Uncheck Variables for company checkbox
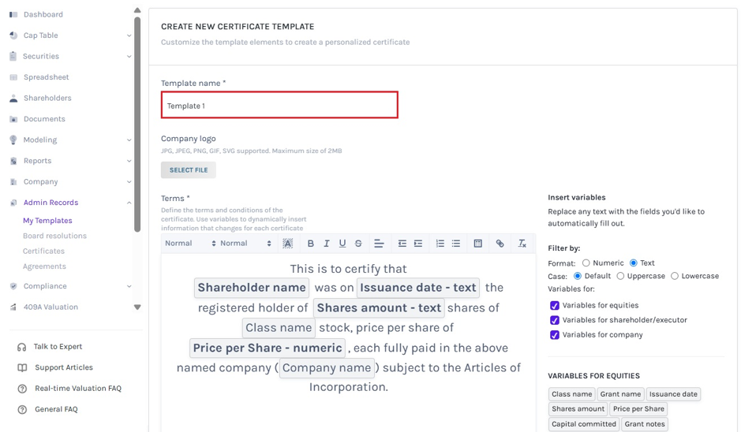 (554, 335)
